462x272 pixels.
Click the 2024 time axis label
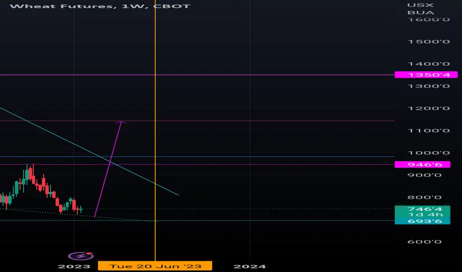[250, 267]
